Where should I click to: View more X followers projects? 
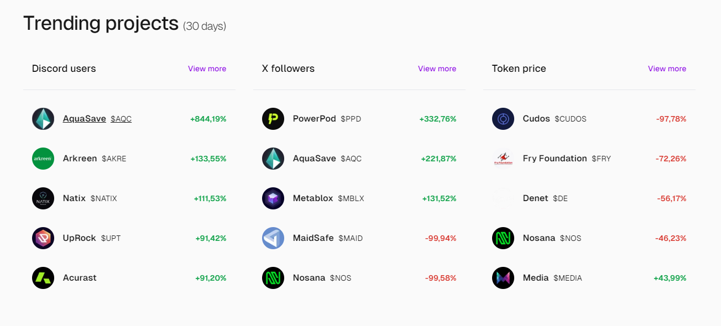437,69
